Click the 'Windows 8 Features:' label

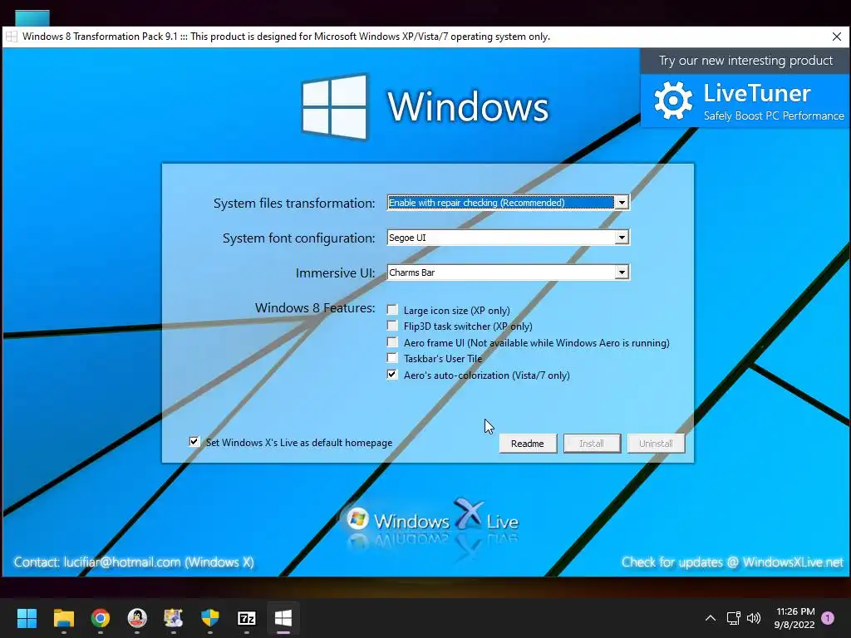pos(315,307)
